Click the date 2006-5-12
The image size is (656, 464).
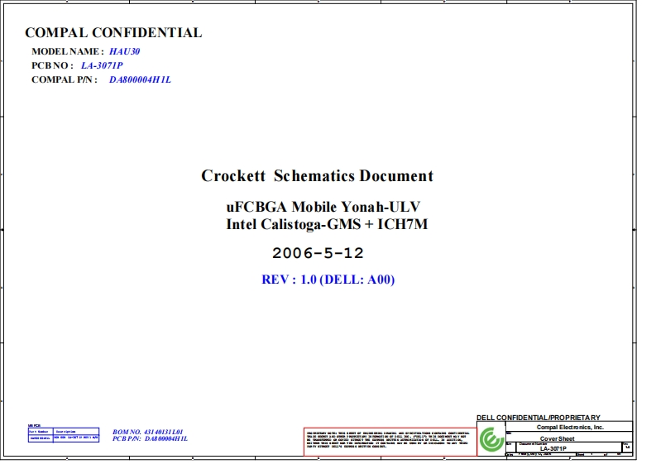click(x=318, y=252)
